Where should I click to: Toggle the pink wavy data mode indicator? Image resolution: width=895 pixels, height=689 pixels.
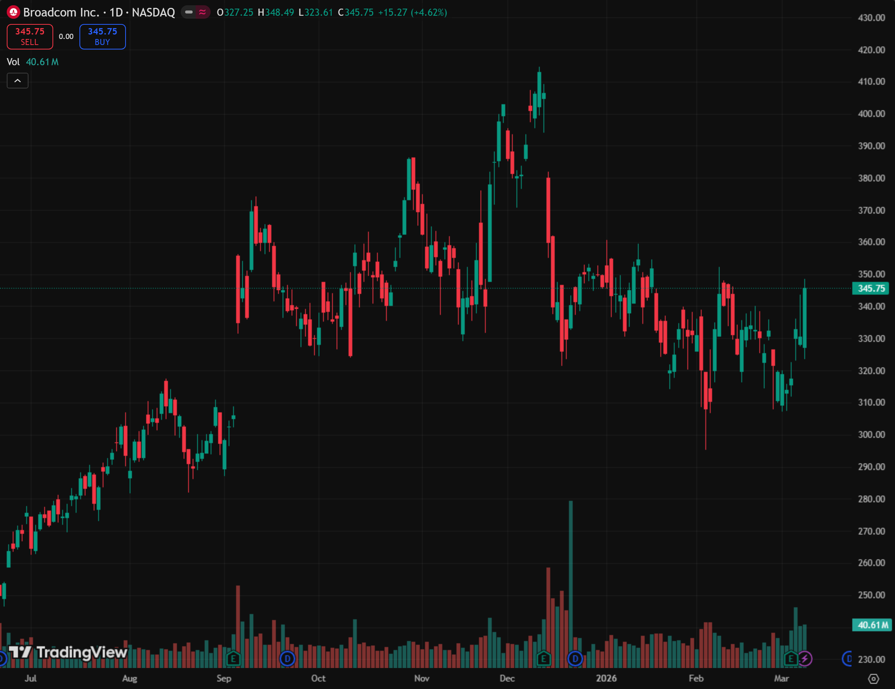click(202, 12)
